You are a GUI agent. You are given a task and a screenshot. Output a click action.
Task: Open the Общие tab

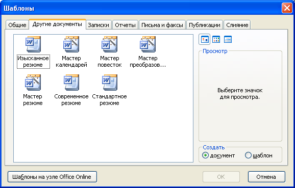pos(17,25)
